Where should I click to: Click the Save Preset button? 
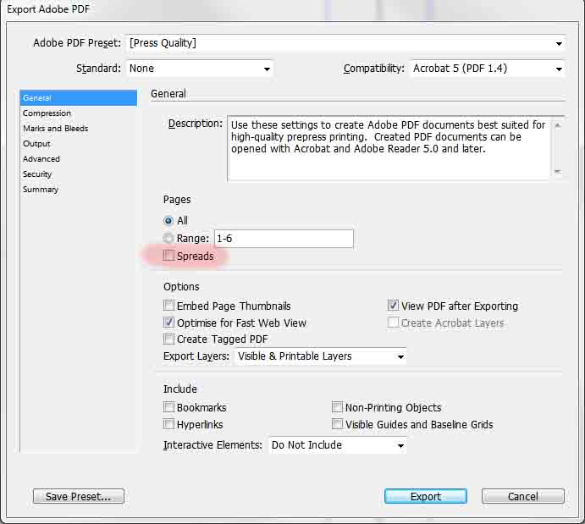point(79,496)
